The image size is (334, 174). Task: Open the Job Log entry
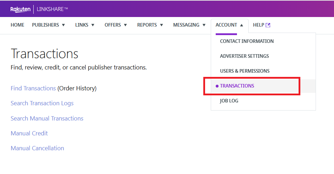tap(229, 101)
